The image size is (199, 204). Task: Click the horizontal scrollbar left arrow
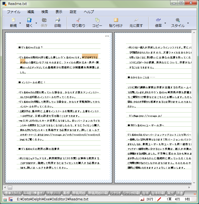pyautogui.click(x=5, y=187)
